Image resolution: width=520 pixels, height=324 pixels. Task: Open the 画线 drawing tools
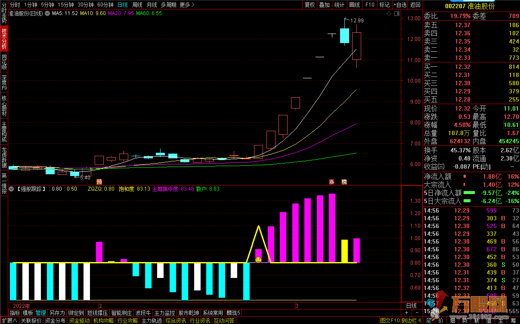tap(354, 5)
